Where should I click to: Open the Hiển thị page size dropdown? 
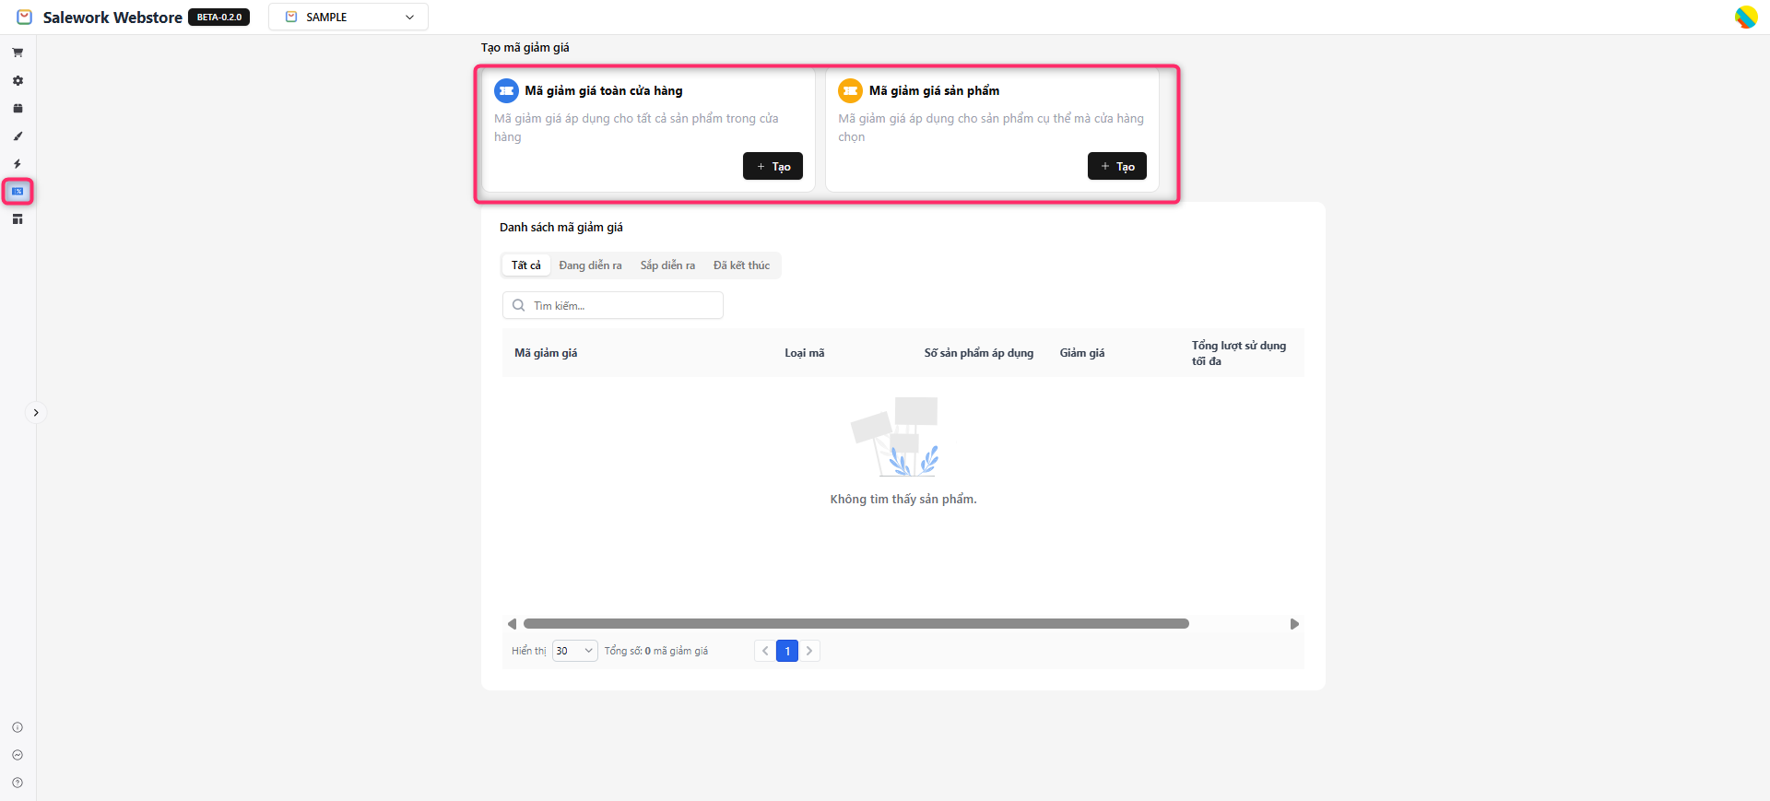574,651
